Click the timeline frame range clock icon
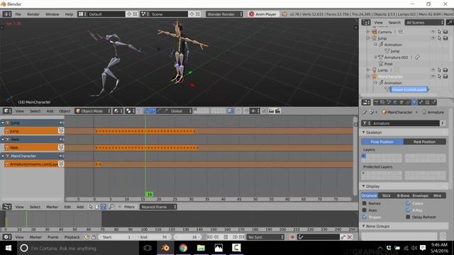 click(87, 237)
